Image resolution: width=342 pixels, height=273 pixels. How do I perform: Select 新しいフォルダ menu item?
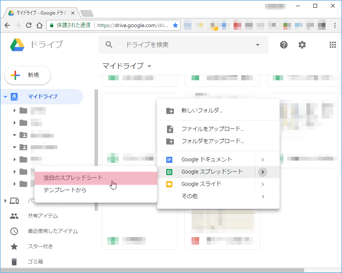pos(218,111)
